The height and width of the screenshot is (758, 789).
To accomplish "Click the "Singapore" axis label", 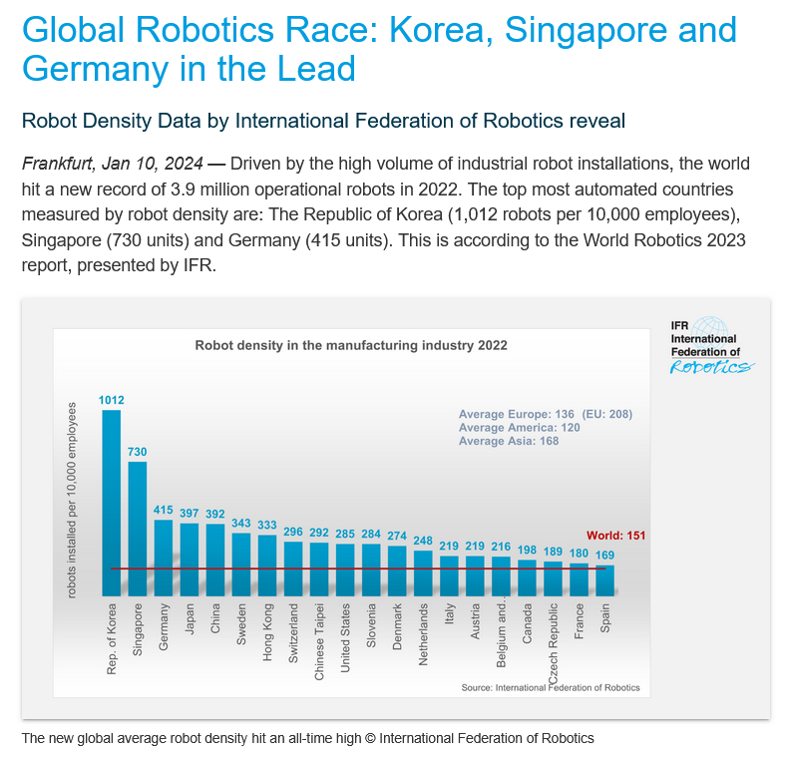I will [138, 629].
